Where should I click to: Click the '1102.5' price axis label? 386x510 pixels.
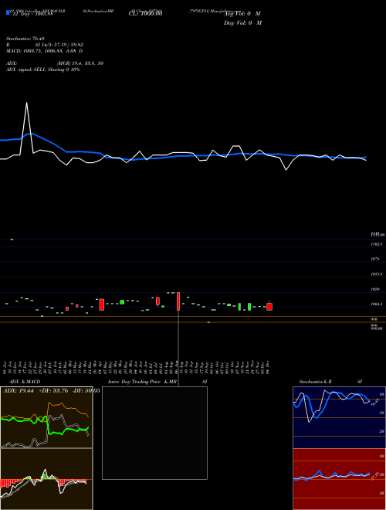(377, 243)
